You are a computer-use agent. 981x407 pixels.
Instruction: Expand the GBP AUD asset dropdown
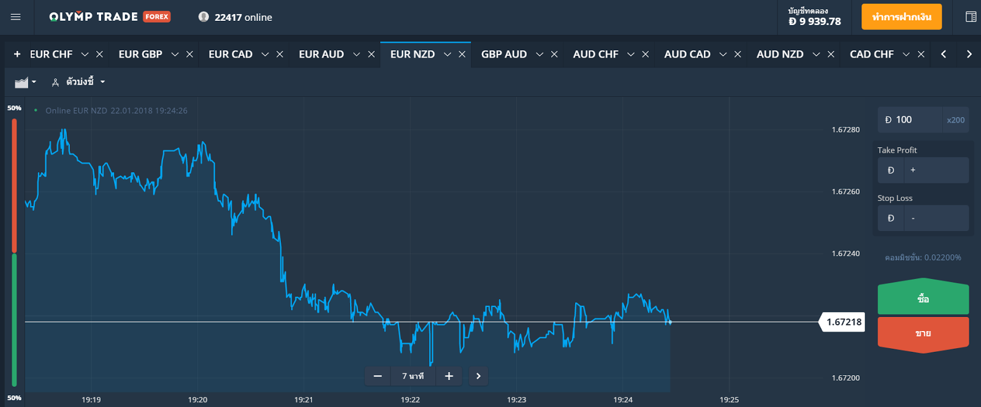540,55
